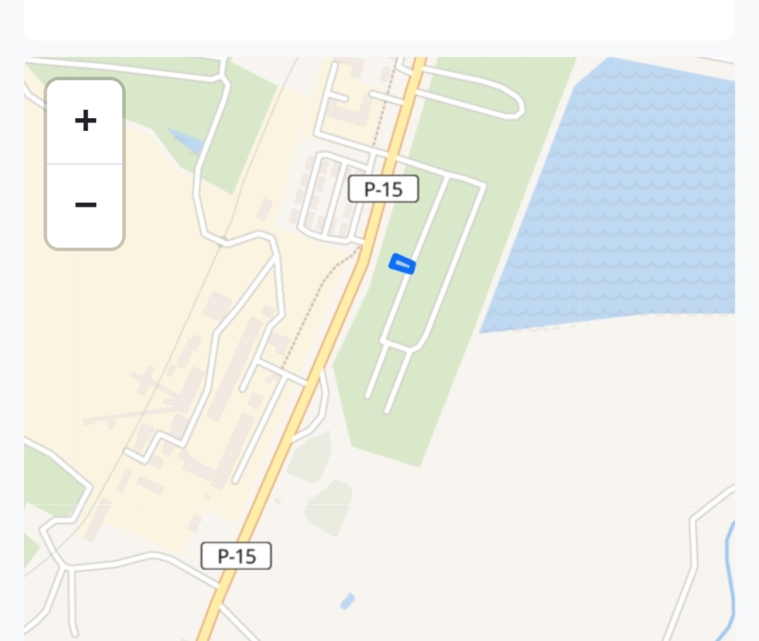The image size is (759, 641).
Task: Zoom out with the minus button
Action: click(85, 206)
